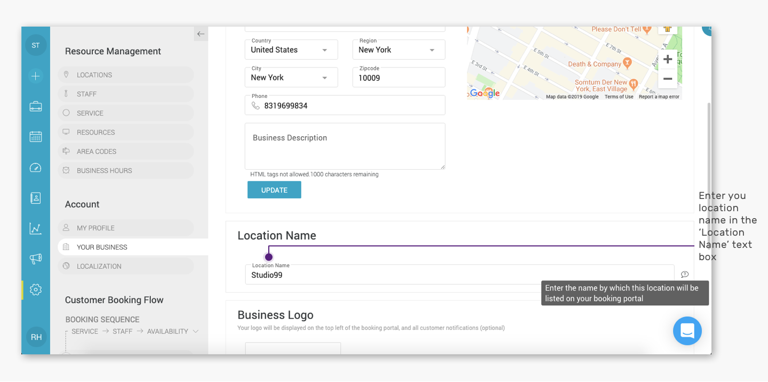Click the Location Name section heading

click(277, 236)
